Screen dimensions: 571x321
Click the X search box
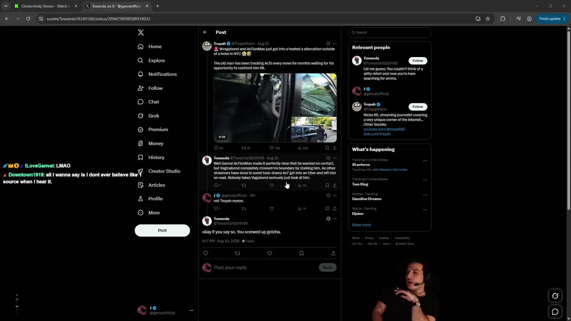coord(390,33)
